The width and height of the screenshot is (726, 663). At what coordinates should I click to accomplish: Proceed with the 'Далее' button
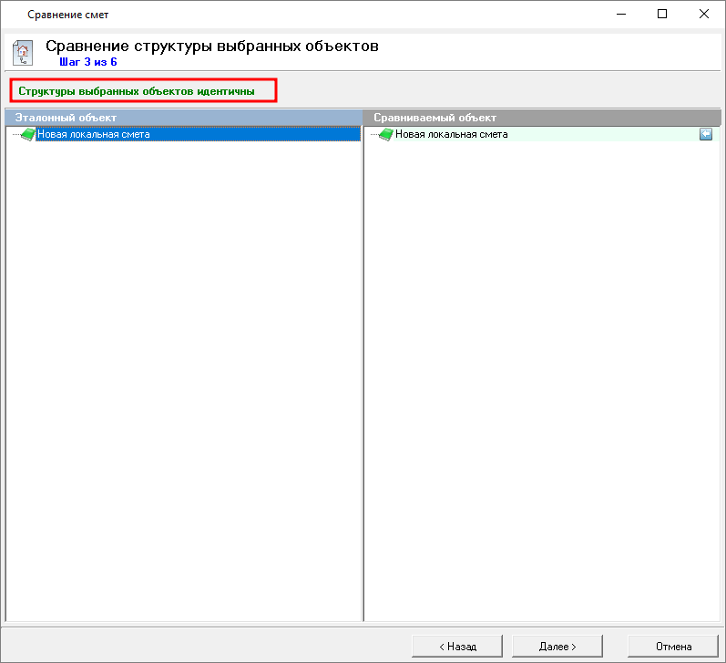[x=557, y=646]
